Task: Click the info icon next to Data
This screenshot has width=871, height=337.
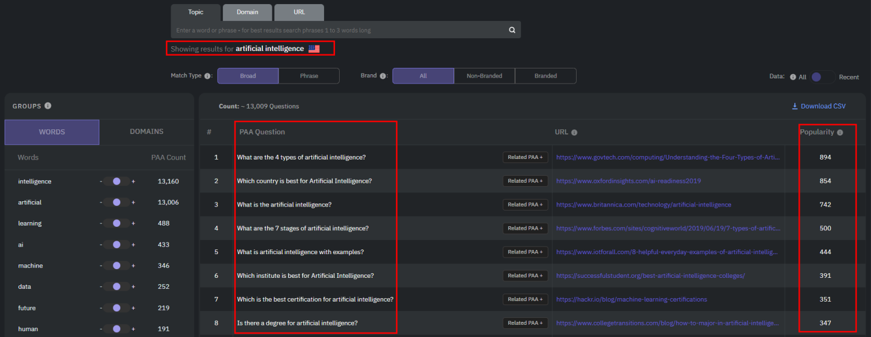Action: pyautogui.click(x=792, y=77)
